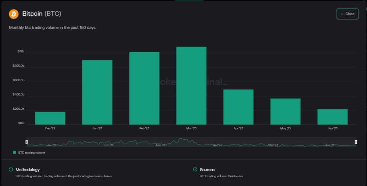Click the BTC trading volume legend label
Image resolution: width=367 pixels, height=186 pixels.
click(x=32, y=153)
